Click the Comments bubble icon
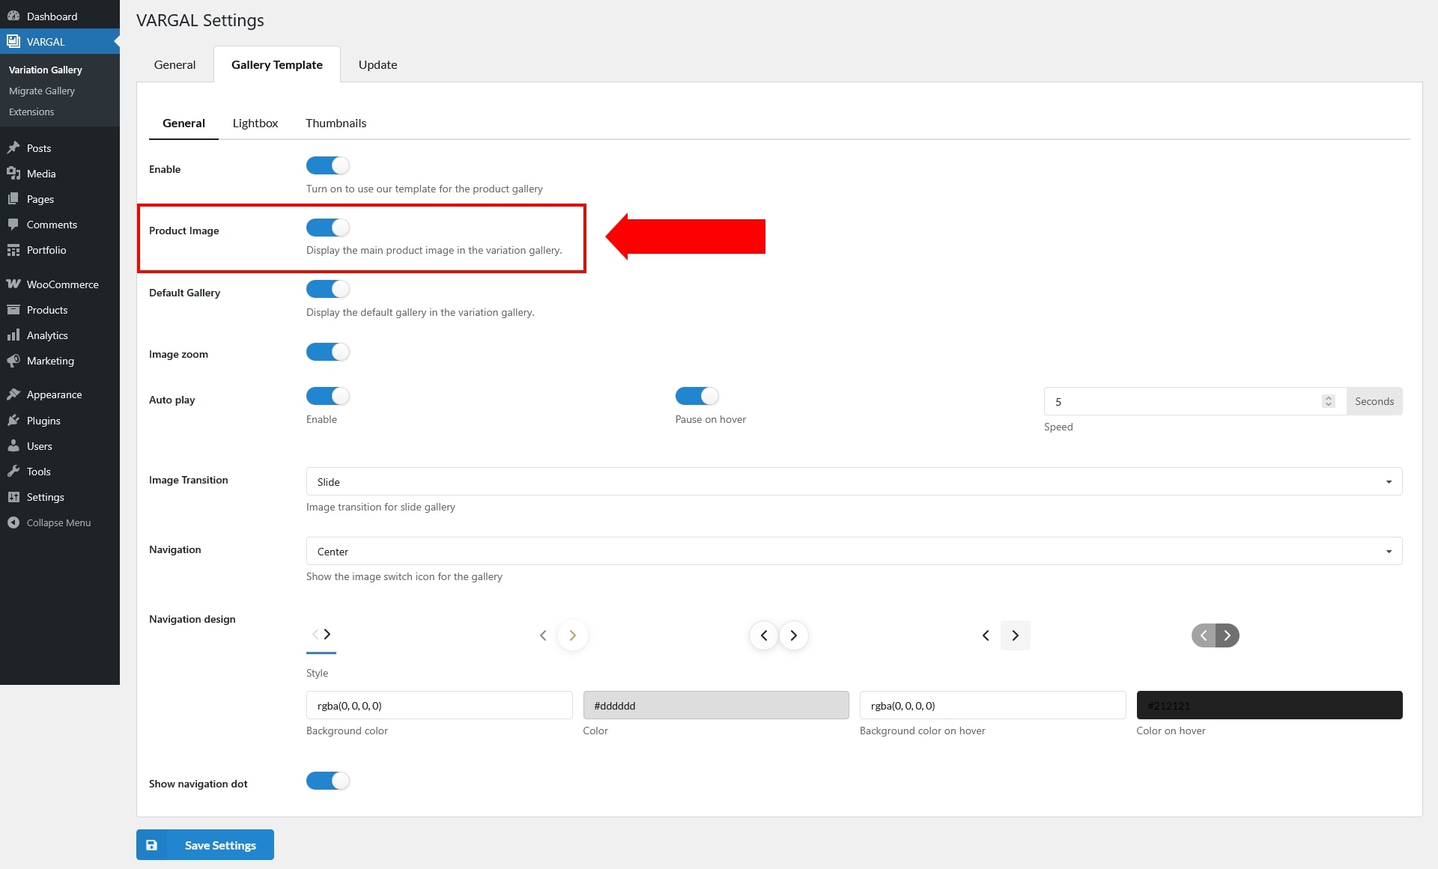Image resolution: width=1438 pixels, height=869 pixels. pyautogui.click(x=13, y=225)
